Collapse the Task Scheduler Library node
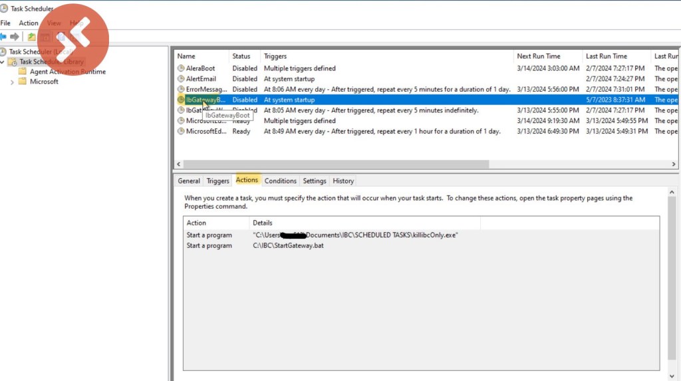 coord(3,62)
